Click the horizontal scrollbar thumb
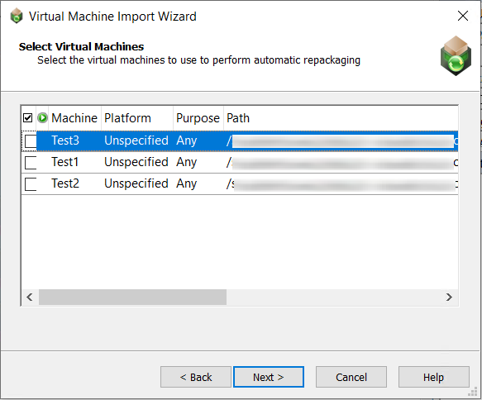The image size is (482, 400). point(132,297)
